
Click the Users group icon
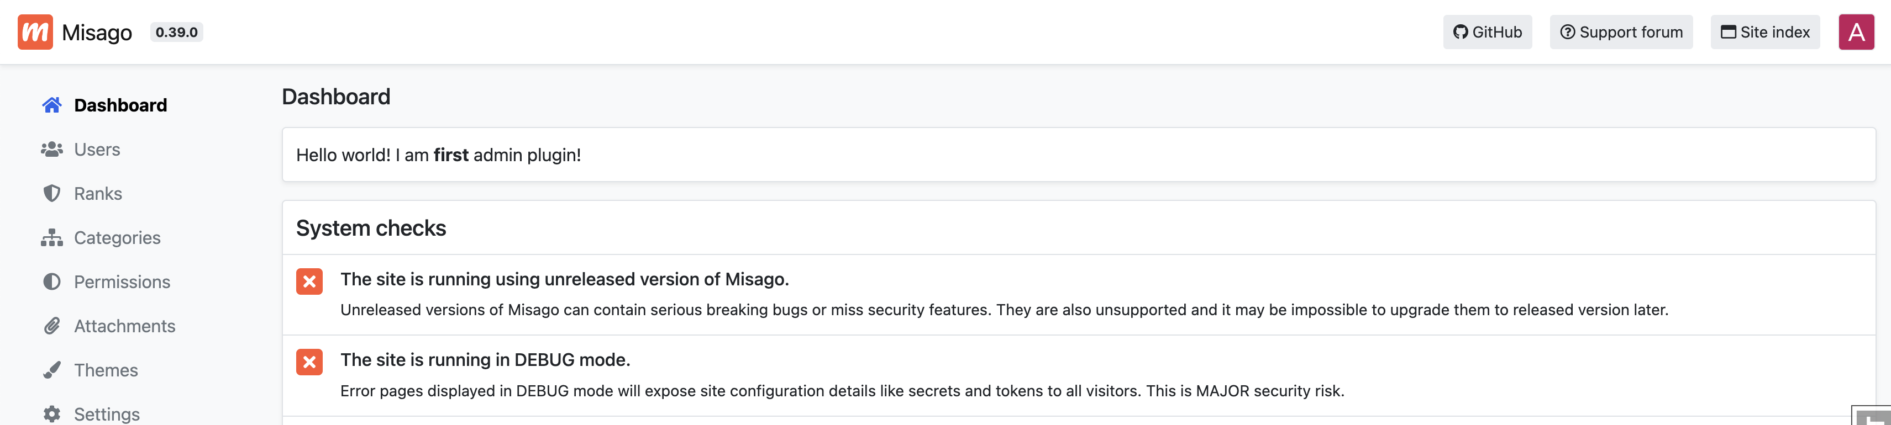pyautogui.click(x=51, y=150)
